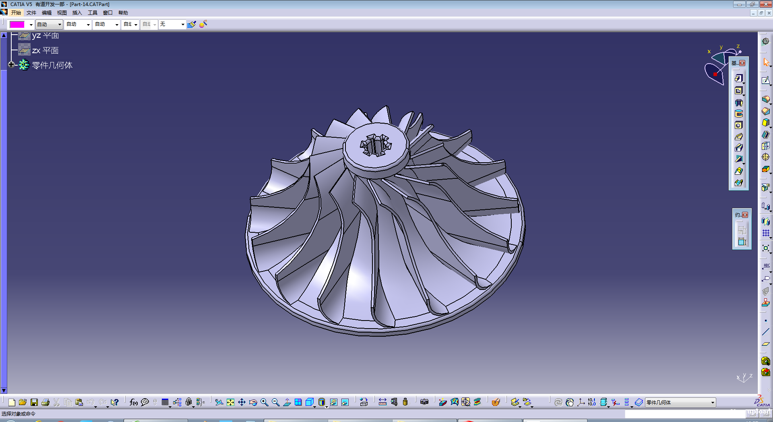The image size is (773, 422).
Task: Toggle the Rotate view tool
Action: [253, 402]
